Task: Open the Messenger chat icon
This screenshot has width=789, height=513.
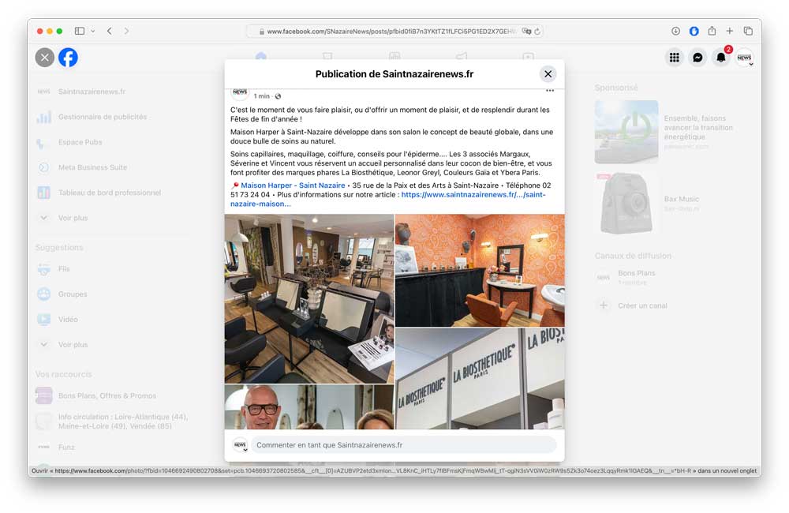Action: coord(697,58)
